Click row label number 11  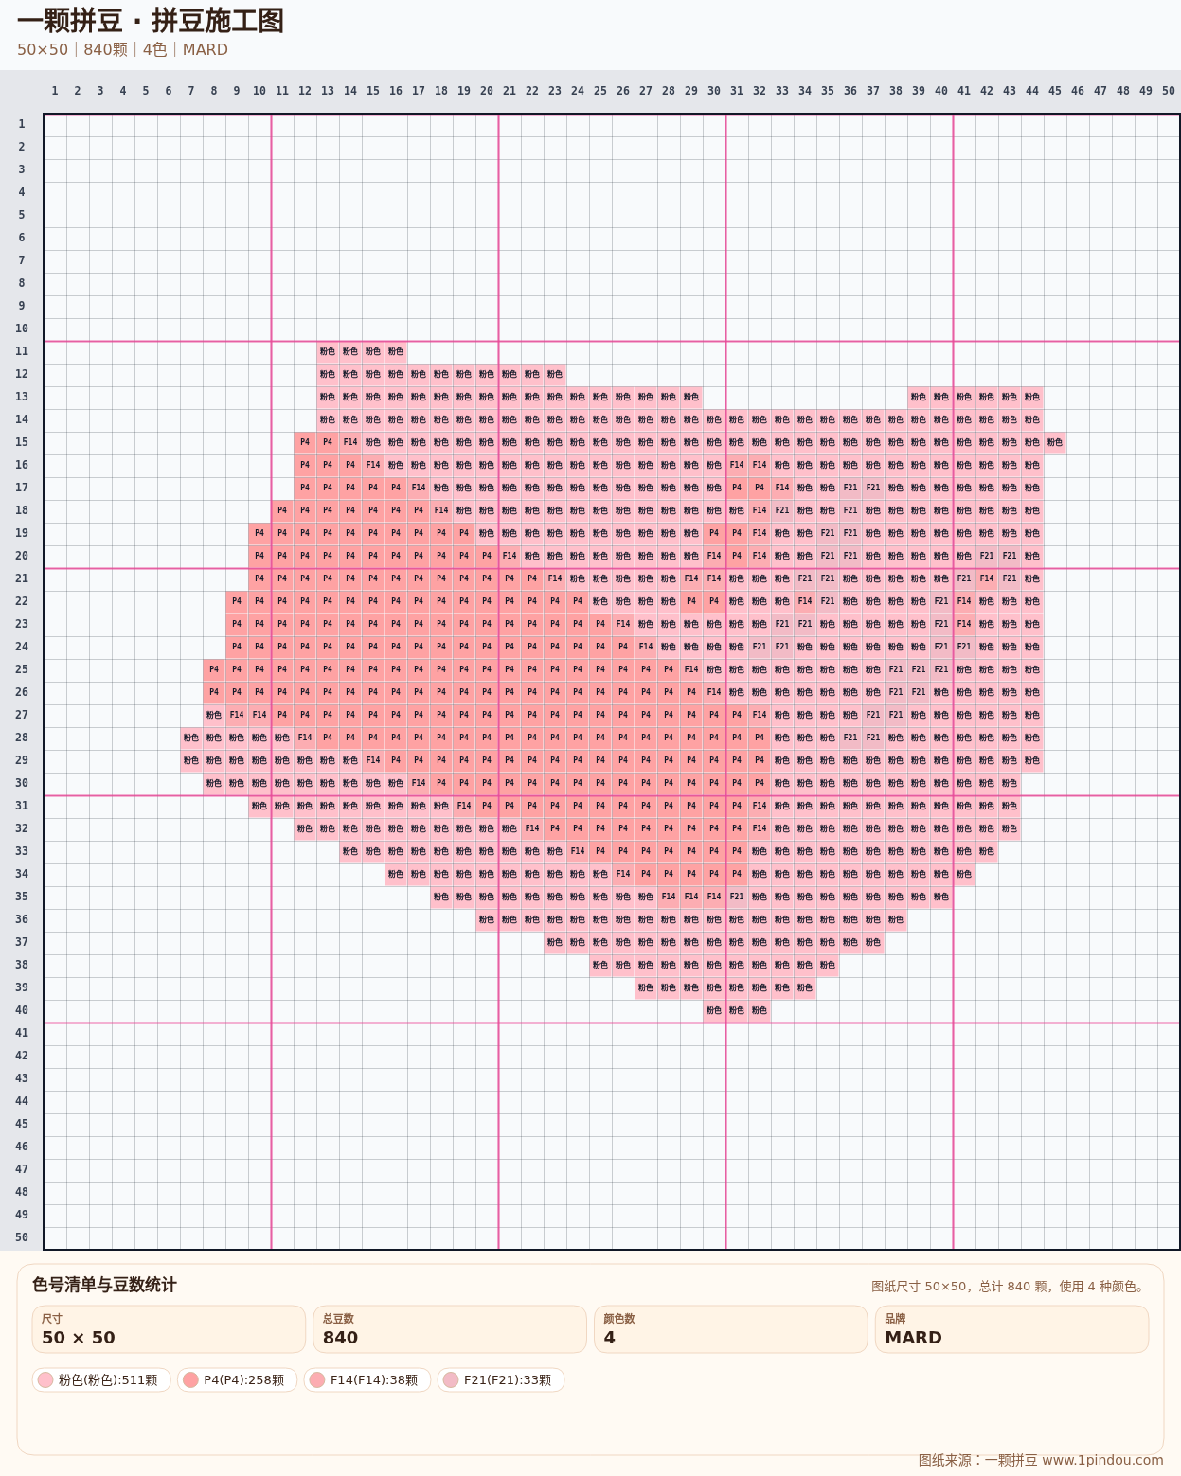[21, 351]
